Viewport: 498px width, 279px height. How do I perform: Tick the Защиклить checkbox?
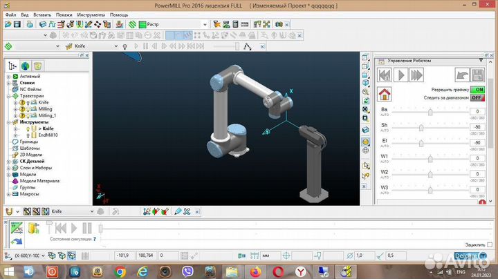click(x=490, y=244)
